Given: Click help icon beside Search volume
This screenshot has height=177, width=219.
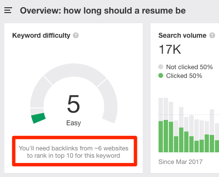Looking at the screenshot, I should [x=212, y=35].
